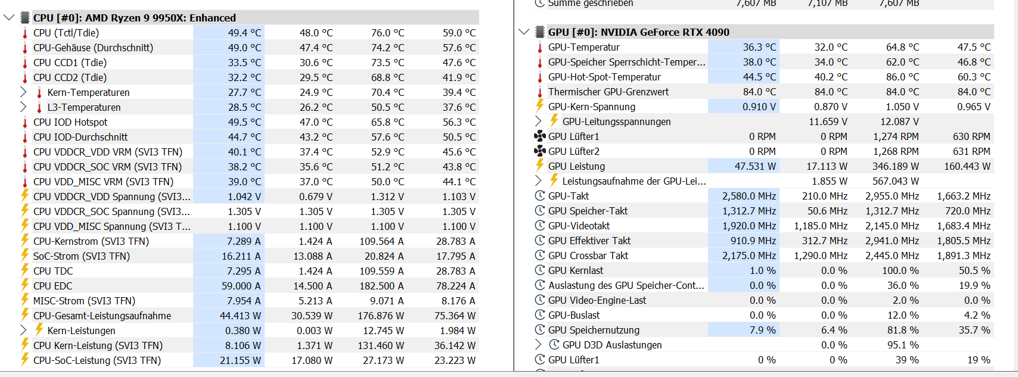Collapse the GPU [#0] NVIDIA GeForce RTX 4090 section
The height and width of the screenshot is (377, 1018).
point(524,32)
